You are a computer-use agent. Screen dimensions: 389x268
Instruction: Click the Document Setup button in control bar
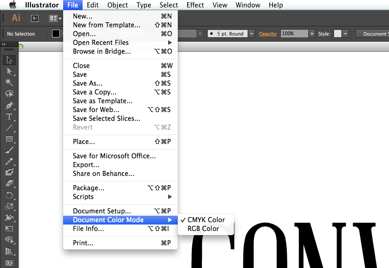click(373, 34)
